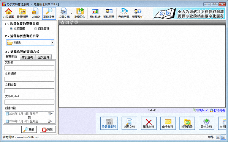This screenshot has height=142, width=228.
Task: Click the 删除文档 red X button
Action: tap(149, 123)
